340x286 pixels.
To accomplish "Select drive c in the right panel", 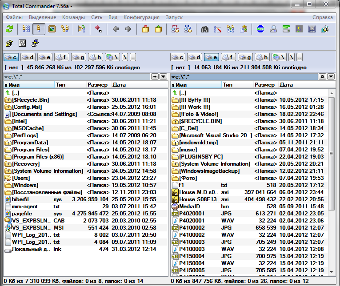I will (x=178, y=57).
